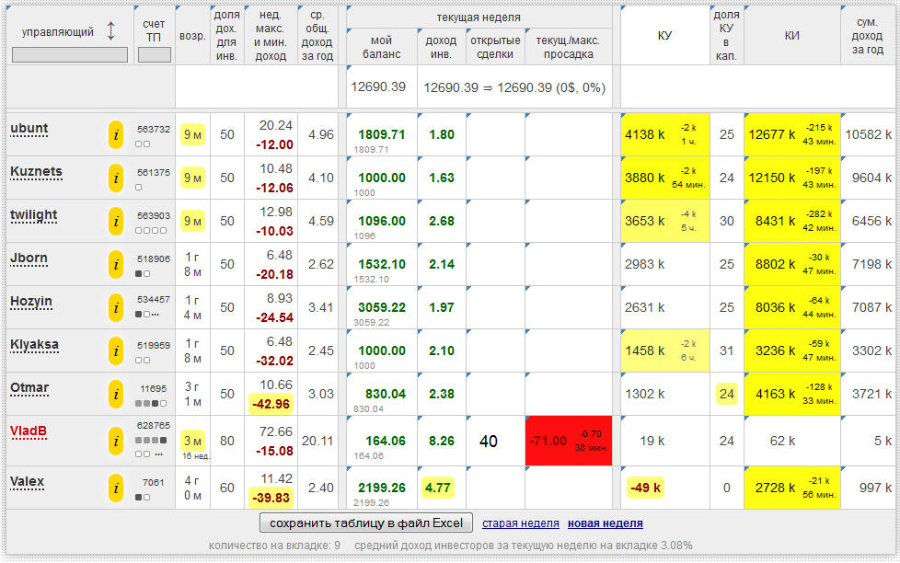Open info icon for VladB
Screen dimensions: 900x563
coord(116,441)
